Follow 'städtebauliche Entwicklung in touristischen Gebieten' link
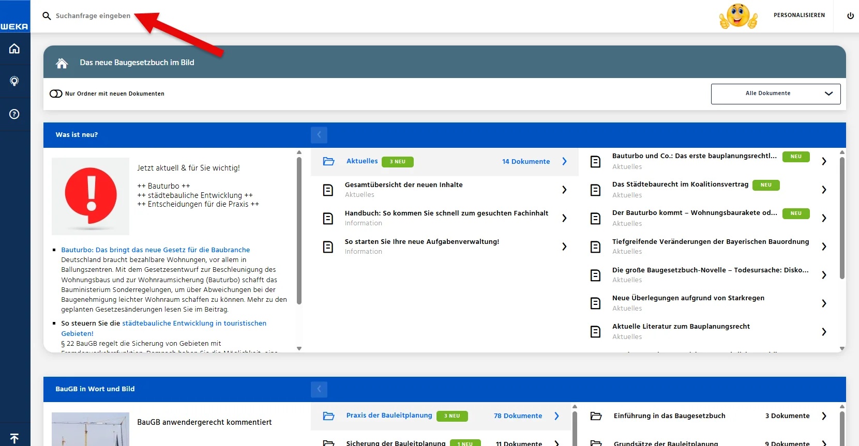 [194, 323]
